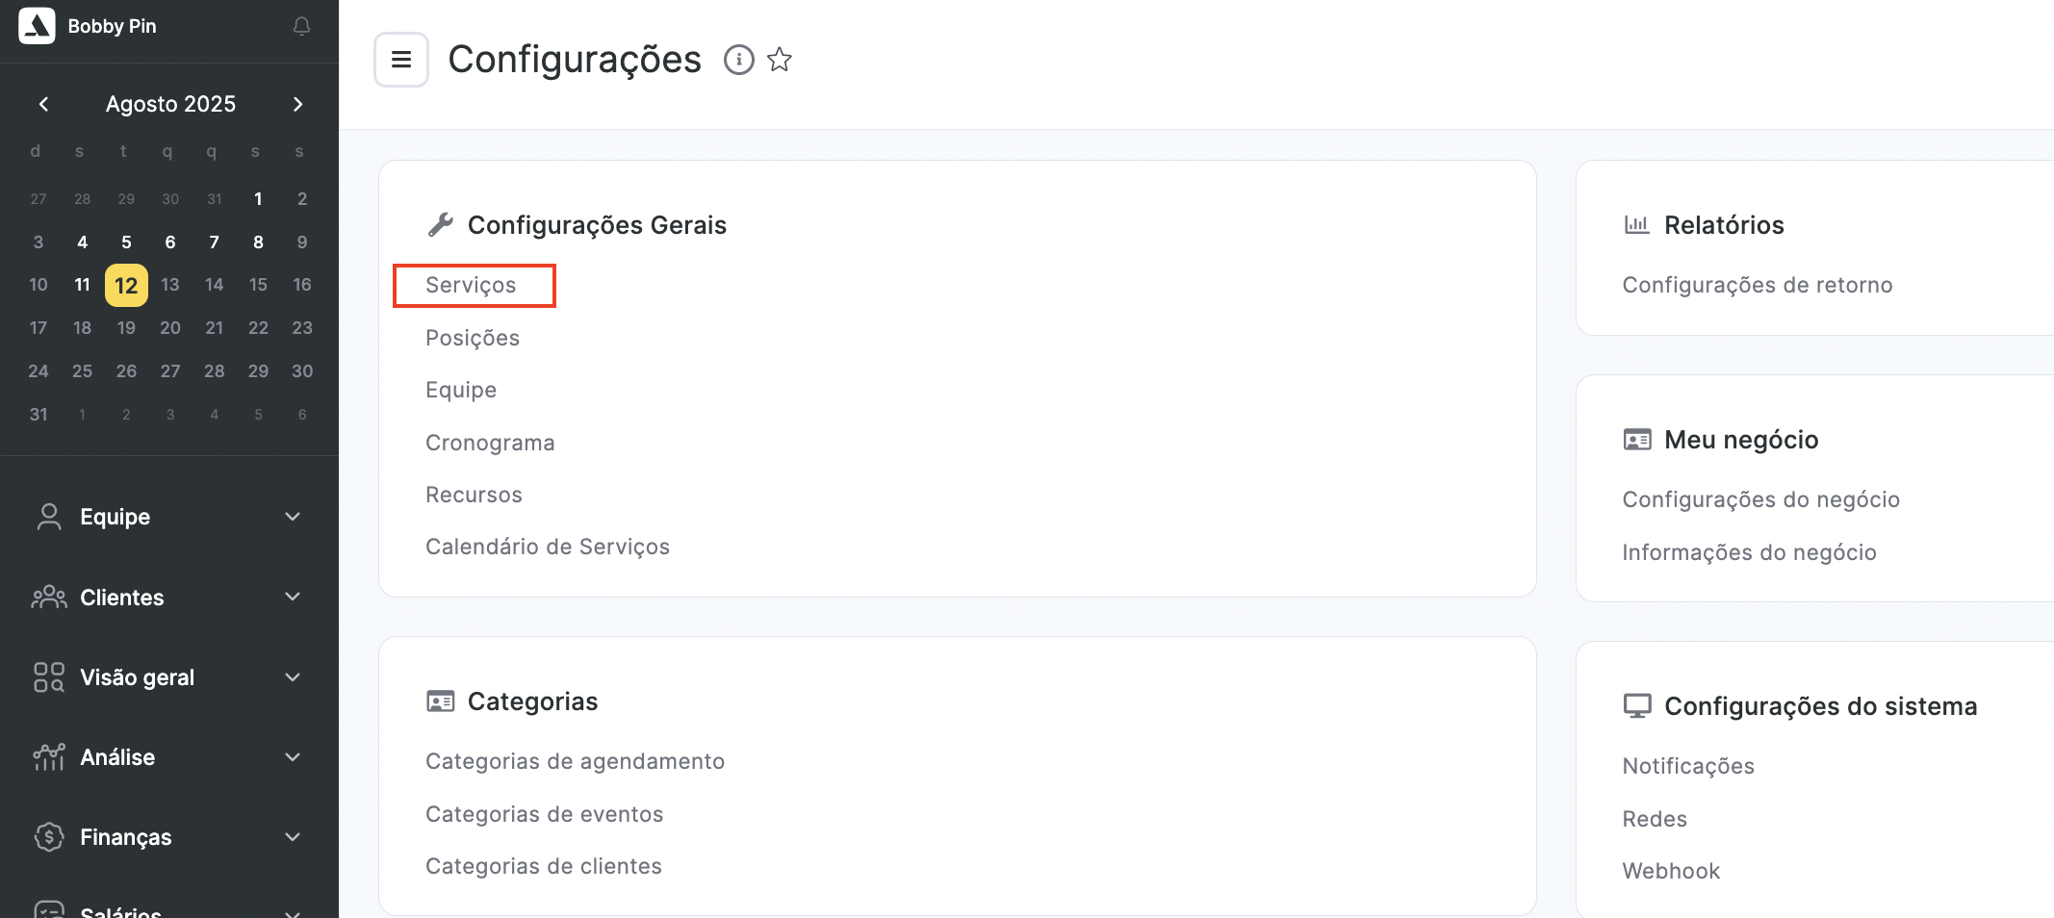Go to previous month in calendar

click(x=43, y=104)
